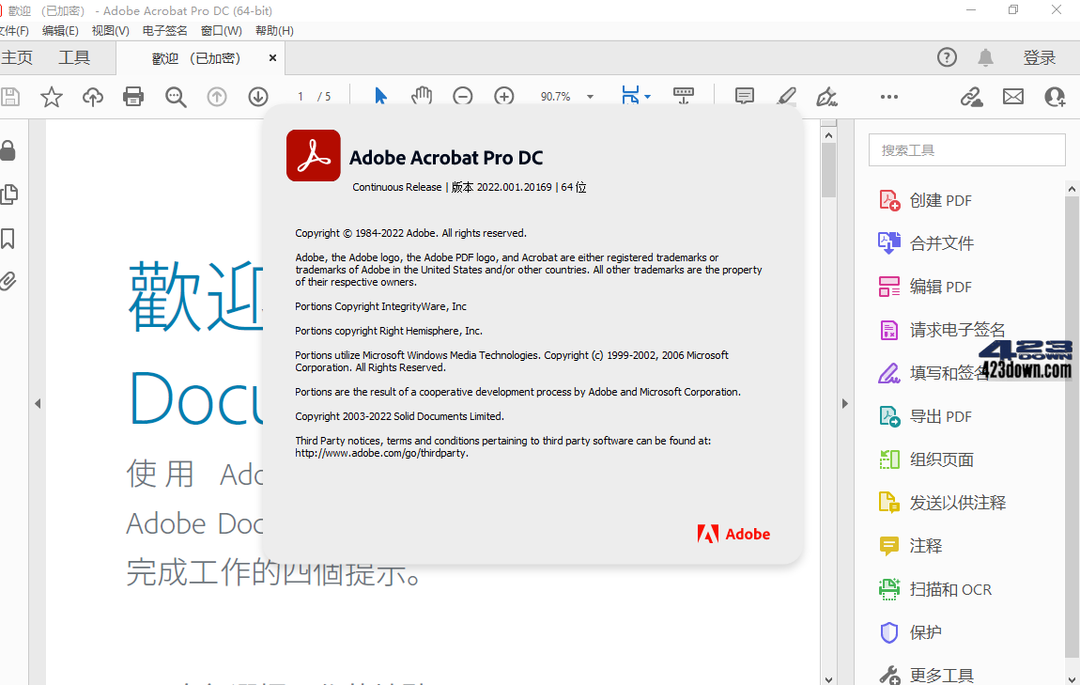Toggle the read mode keyboard icon

684,96
